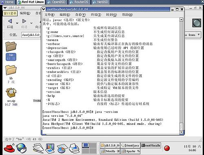Maximize the terminal window

(177, 9)
